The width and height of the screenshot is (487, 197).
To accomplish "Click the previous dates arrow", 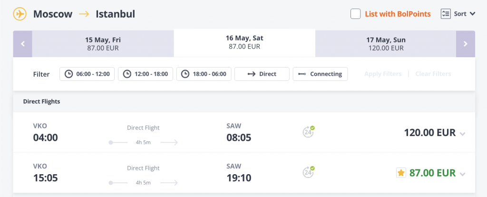I will (22, 44).
